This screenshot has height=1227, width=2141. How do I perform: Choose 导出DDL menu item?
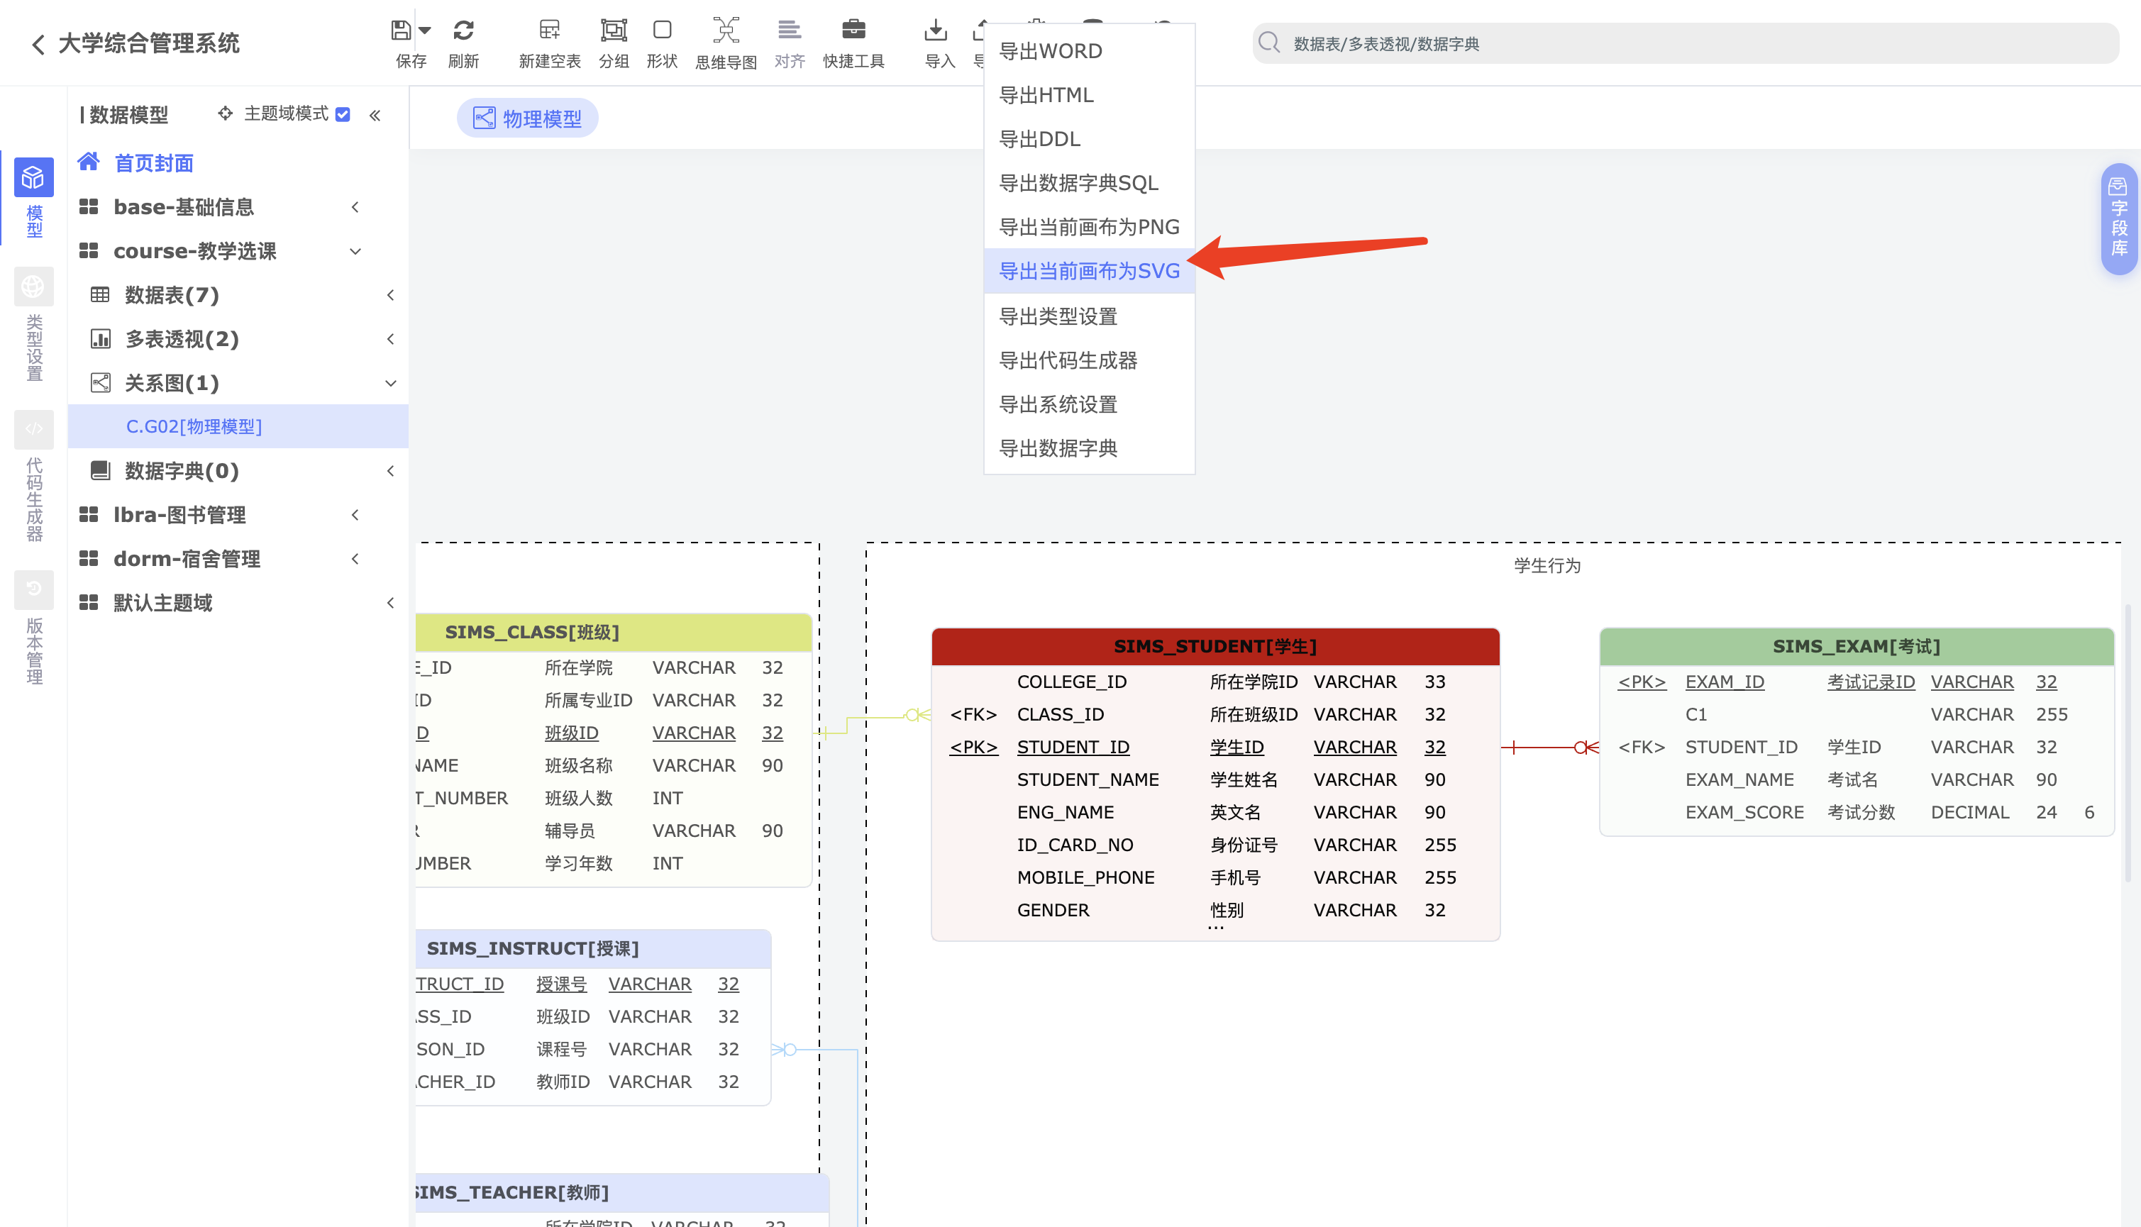(1089, 138)
